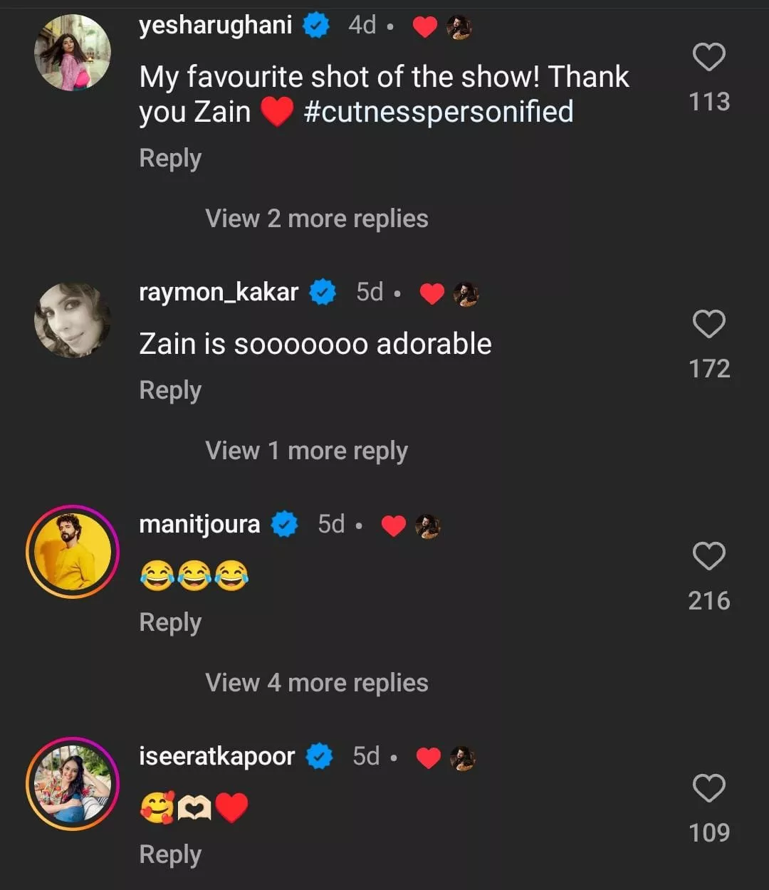Expand 'View 1 more reply'
This screenshot has height=890, width=769.
[x=306, y=451]
